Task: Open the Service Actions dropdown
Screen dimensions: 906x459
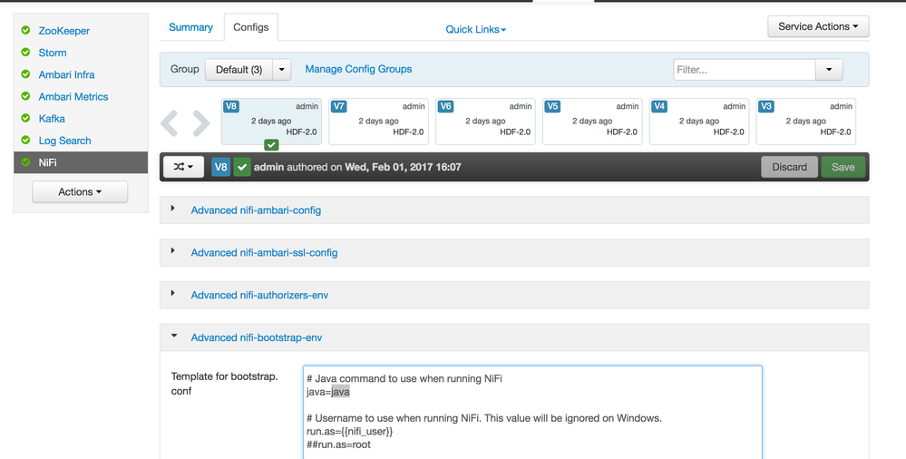Action: click(x=818, y=26)
